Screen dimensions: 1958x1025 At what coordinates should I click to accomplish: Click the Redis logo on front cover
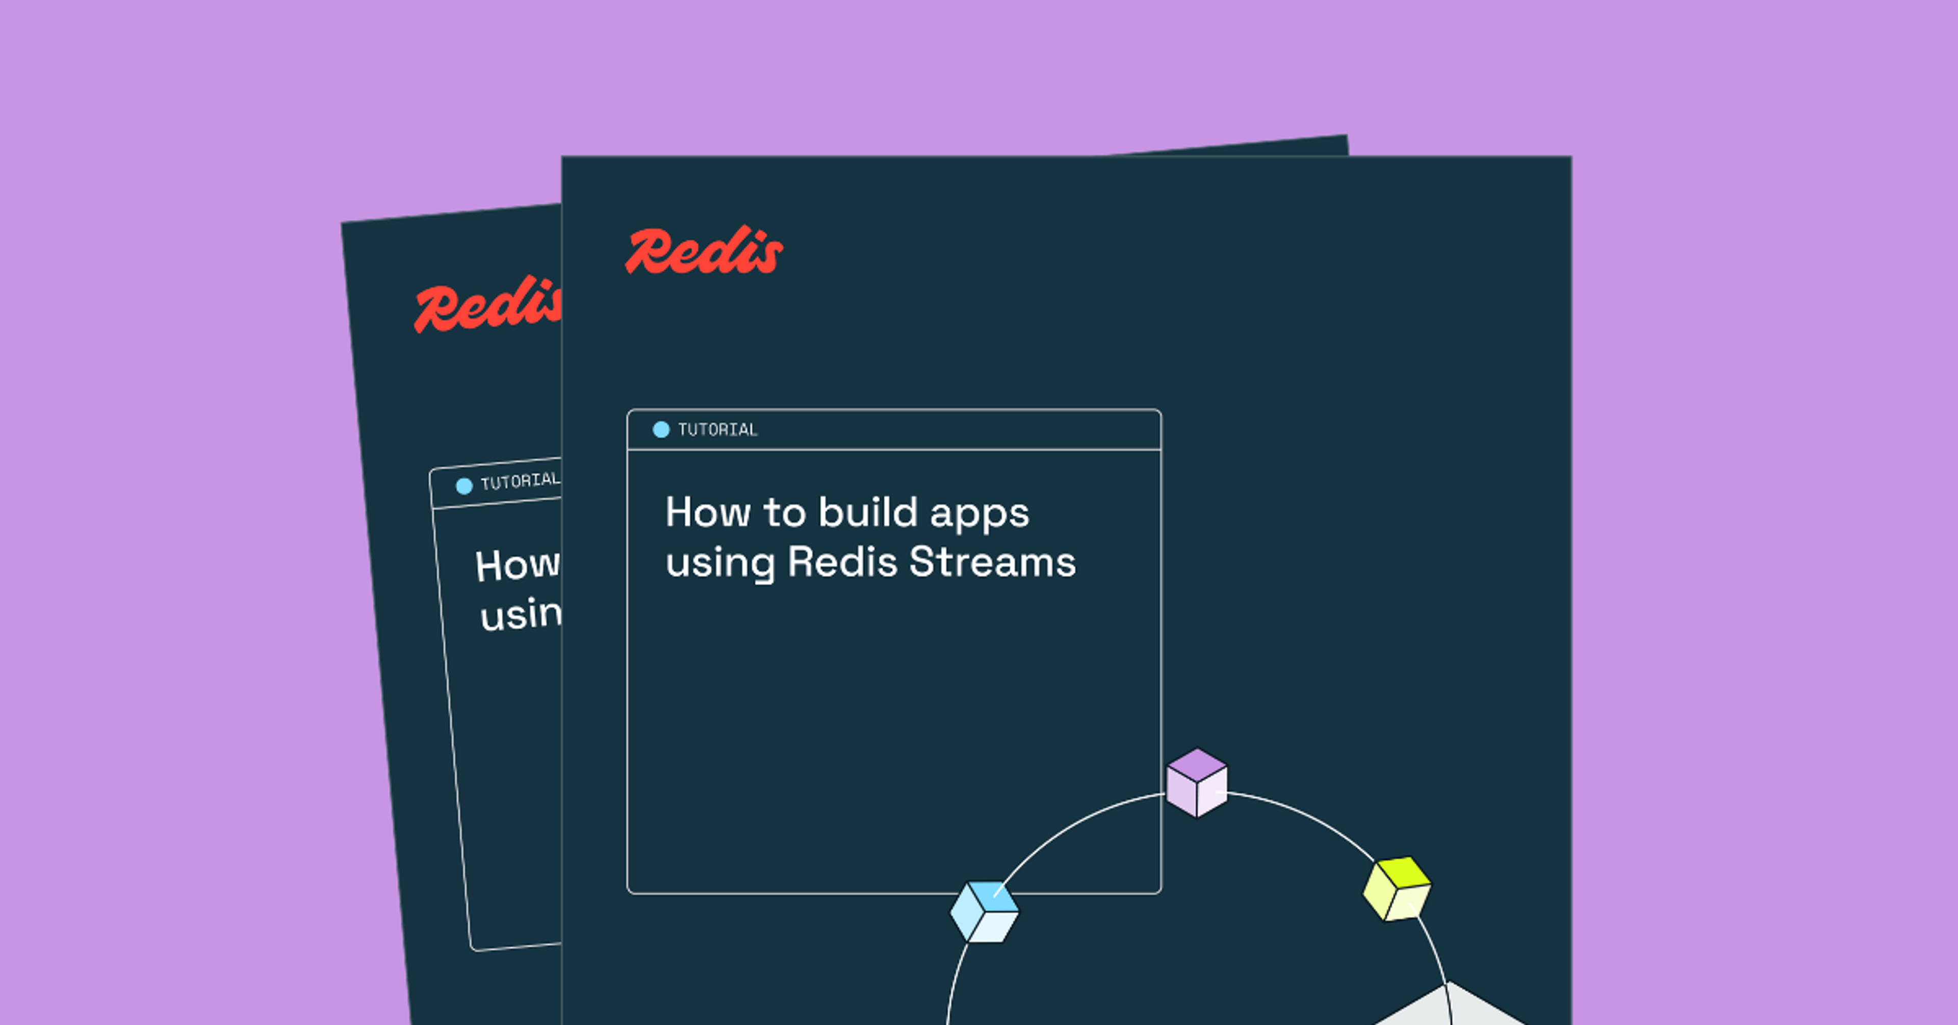(703, 251)
